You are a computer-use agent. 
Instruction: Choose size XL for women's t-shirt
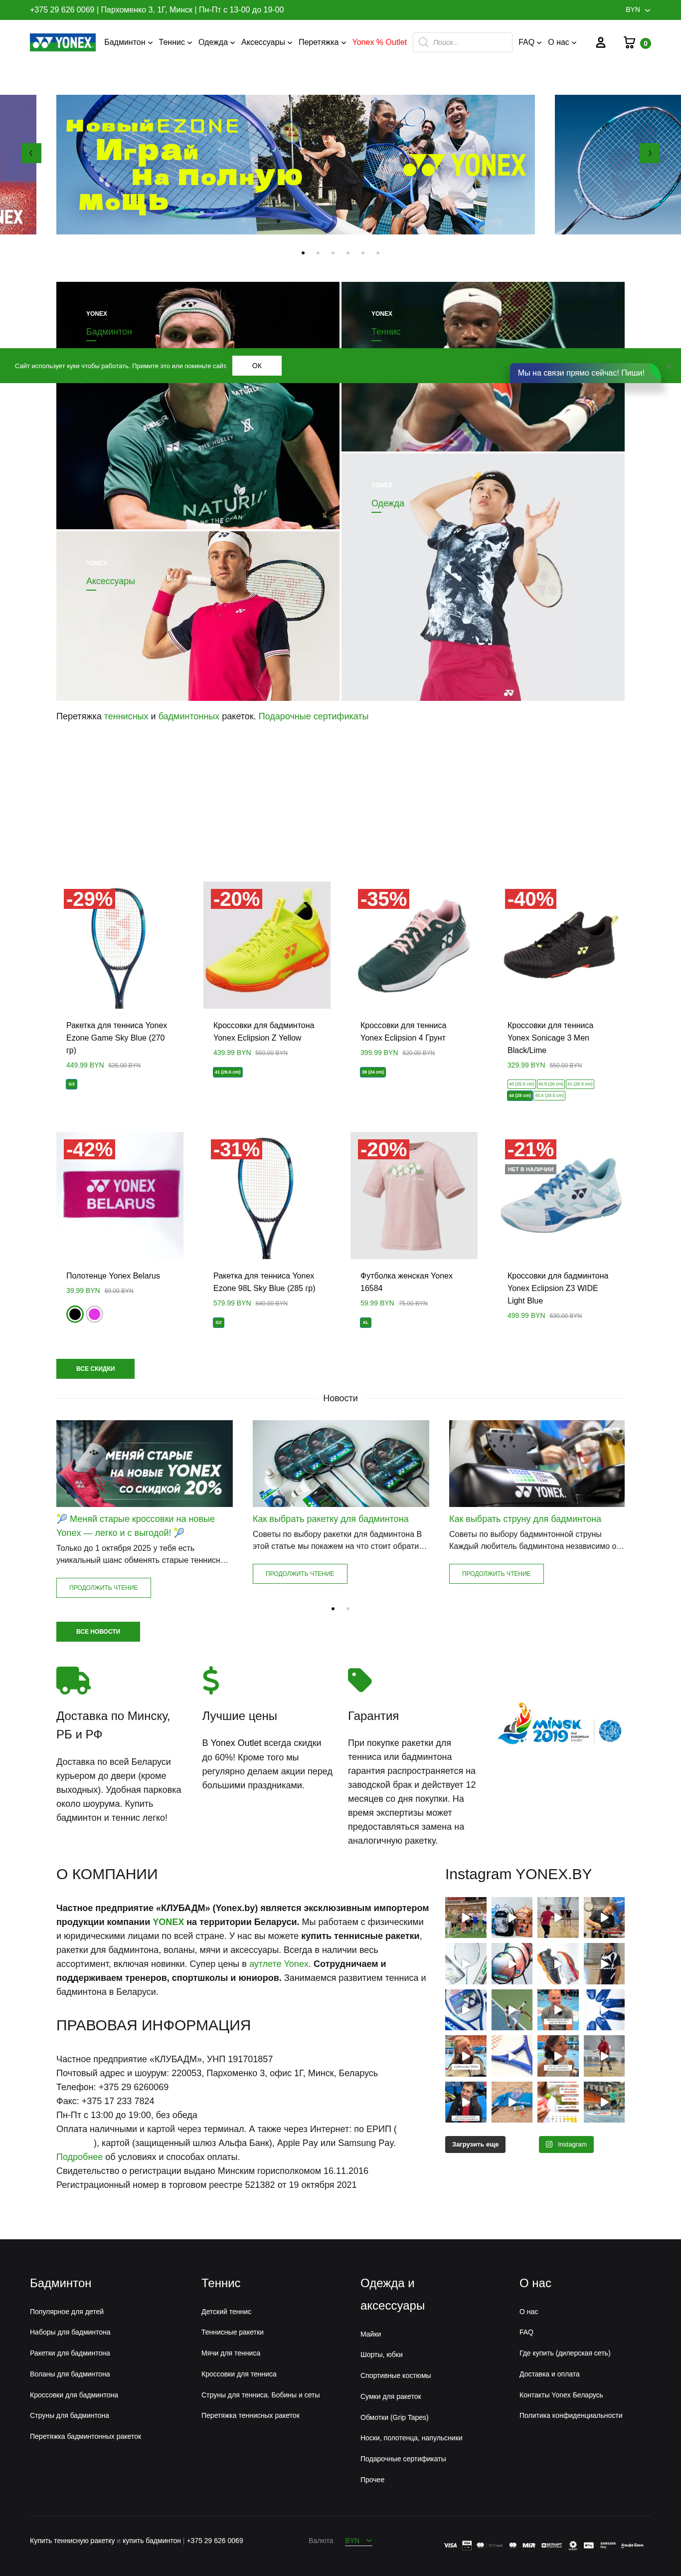365,1322
